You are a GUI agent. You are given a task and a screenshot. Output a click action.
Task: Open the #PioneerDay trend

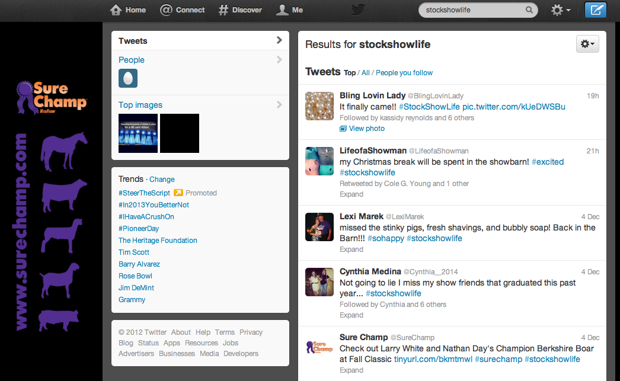[139, 229]
